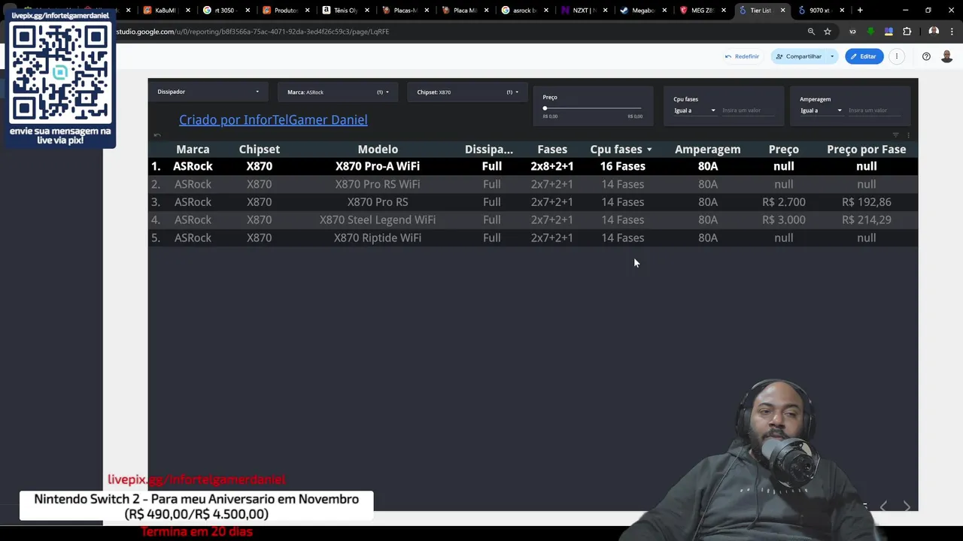
Task: Sort table by Preço column header
Action: (x=783, y=150)
